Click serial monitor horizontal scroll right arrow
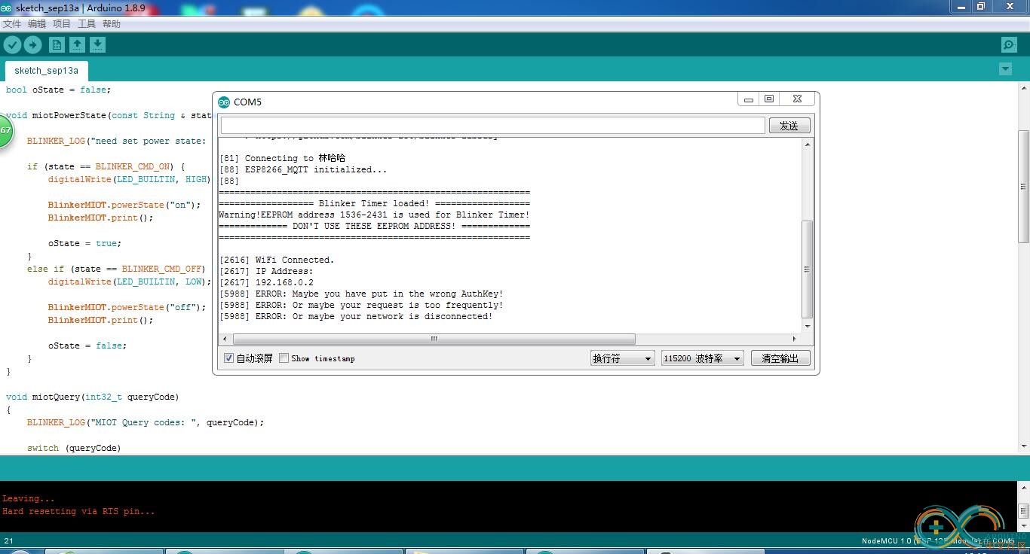The width and height of the screenshot is (1030, 554). coord(794,339)
